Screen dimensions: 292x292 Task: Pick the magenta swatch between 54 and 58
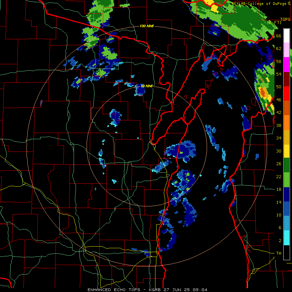coord(286,65)
